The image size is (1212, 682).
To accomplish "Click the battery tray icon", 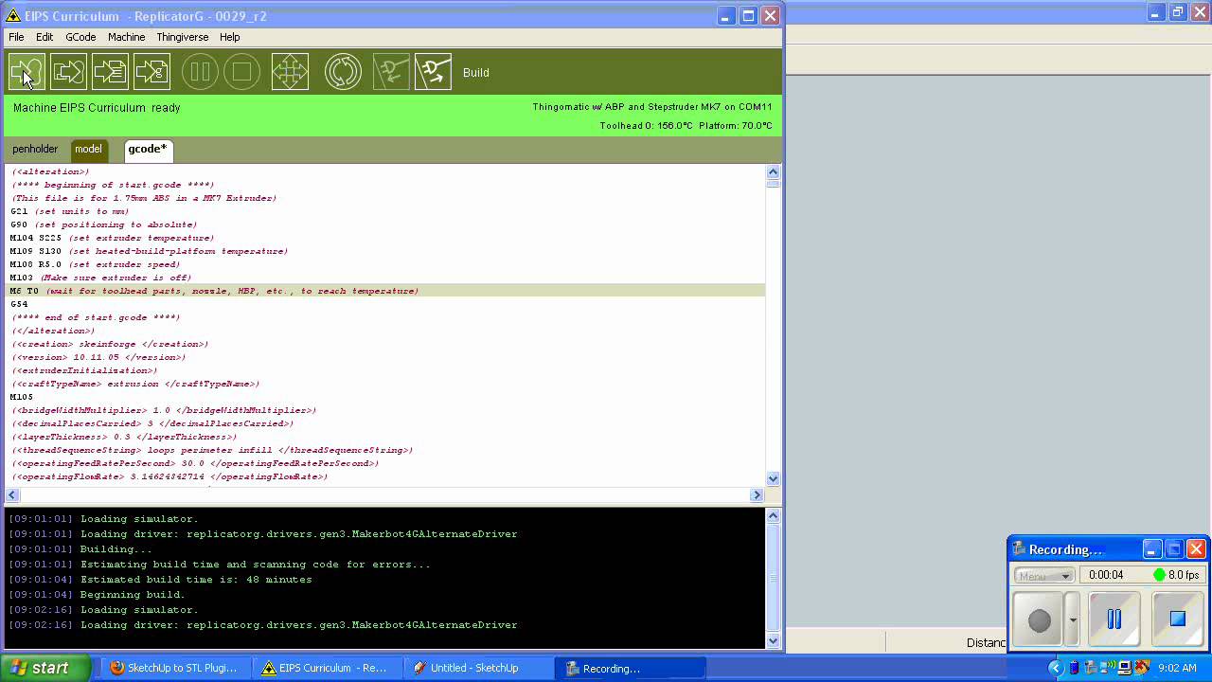I will 1073,668.
